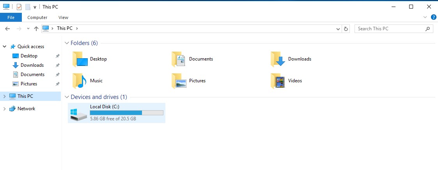Open the File menu

pos(11,17)
